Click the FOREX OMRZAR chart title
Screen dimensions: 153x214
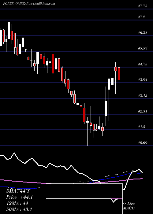[29, 4]
